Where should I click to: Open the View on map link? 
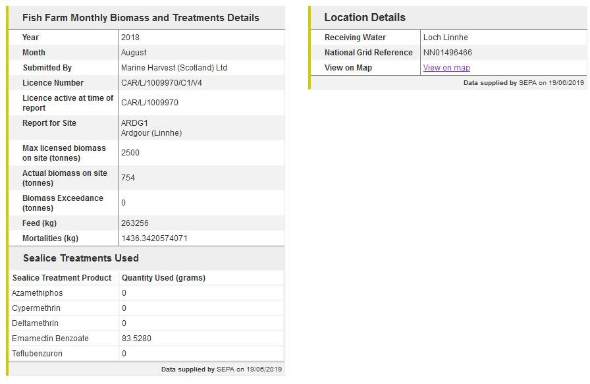(x=446, y=68)
